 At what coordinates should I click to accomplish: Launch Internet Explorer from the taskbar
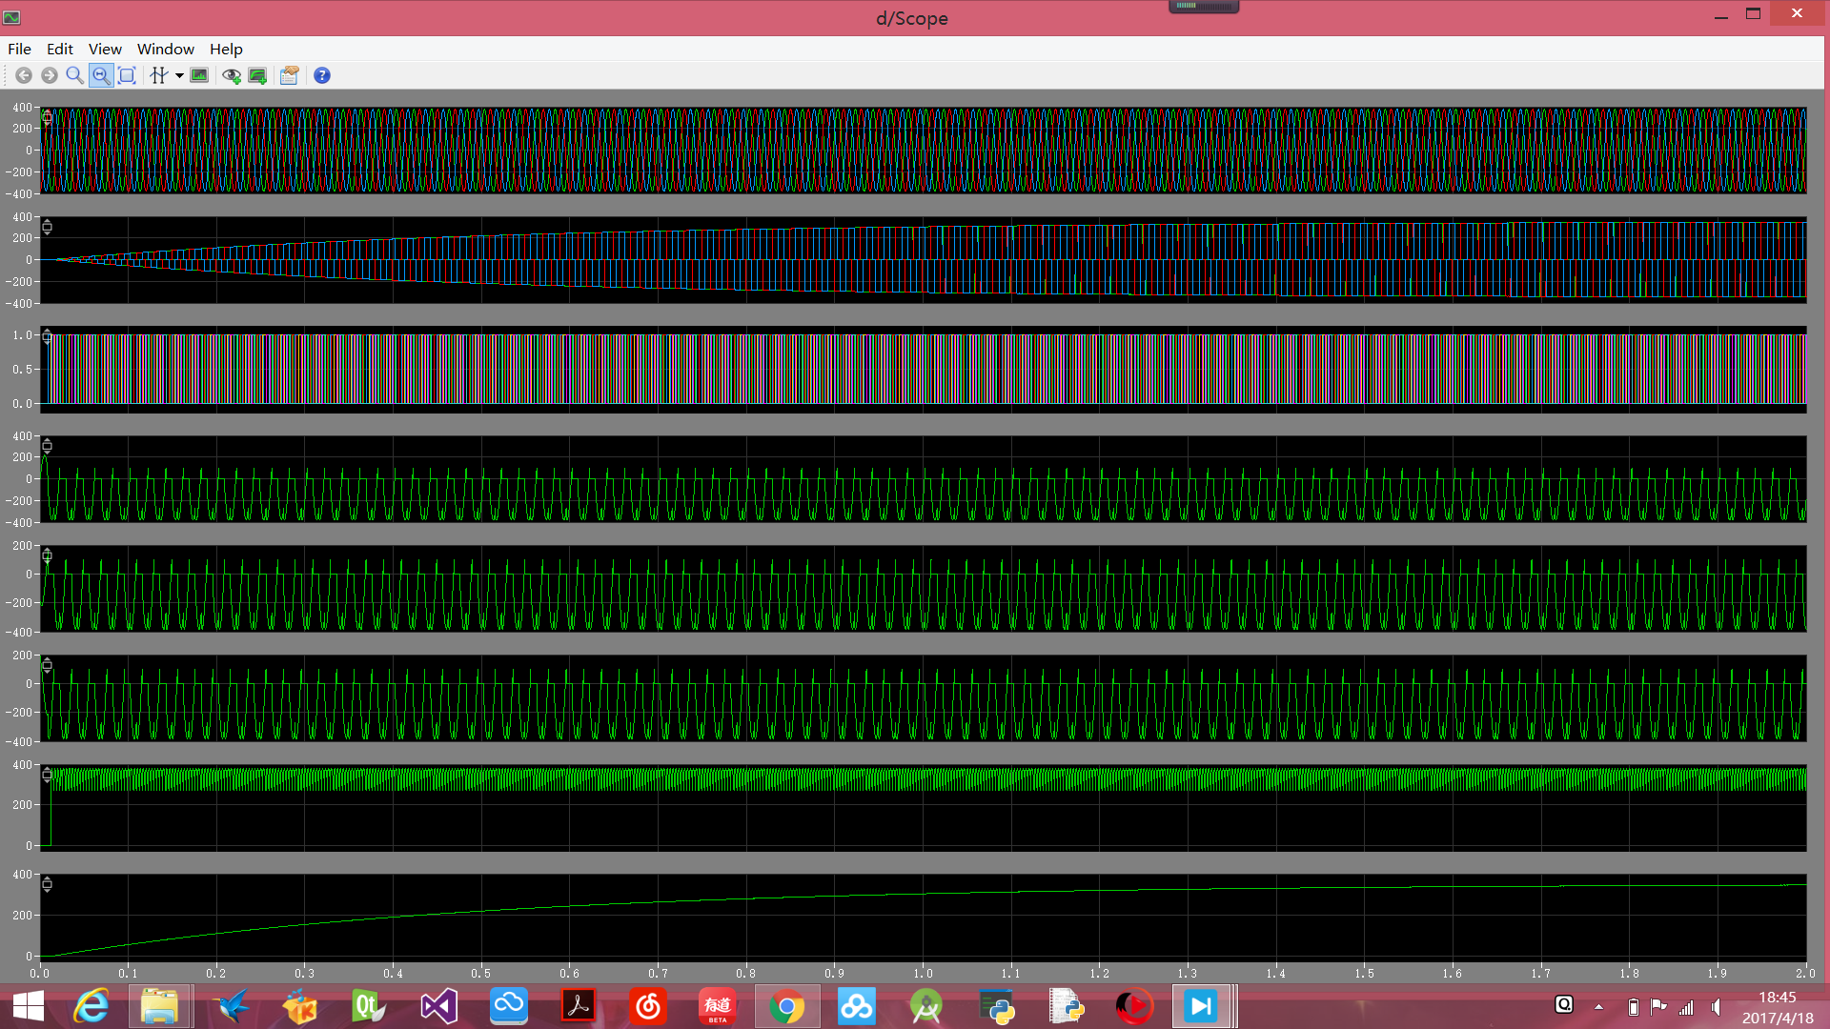pos(91,1006)
